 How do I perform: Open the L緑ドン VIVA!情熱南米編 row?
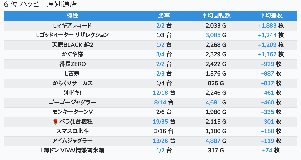point(72,150)
